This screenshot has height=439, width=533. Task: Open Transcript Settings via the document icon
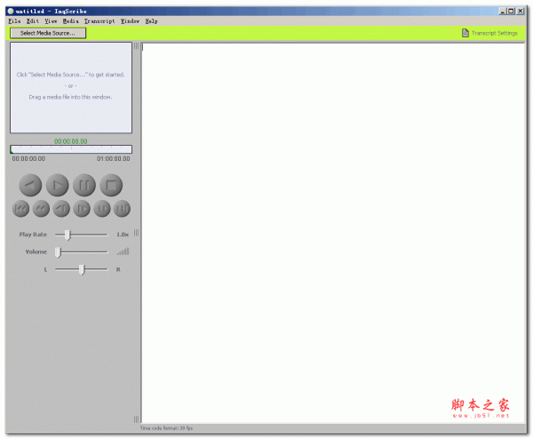click(x=465, y=33)
